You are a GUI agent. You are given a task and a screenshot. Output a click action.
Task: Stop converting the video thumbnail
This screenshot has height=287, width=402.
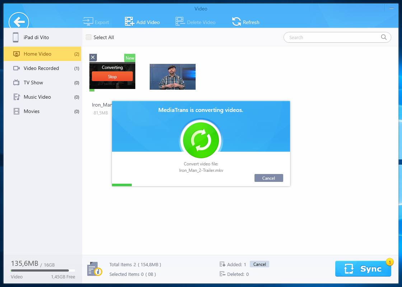click(112, 76)
